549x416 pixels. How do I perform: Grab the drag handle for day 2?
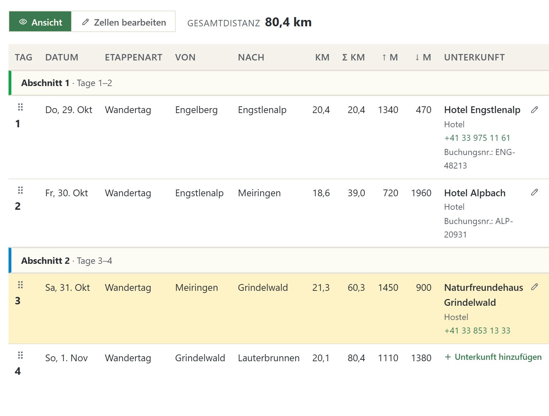(x=20, y=190)
